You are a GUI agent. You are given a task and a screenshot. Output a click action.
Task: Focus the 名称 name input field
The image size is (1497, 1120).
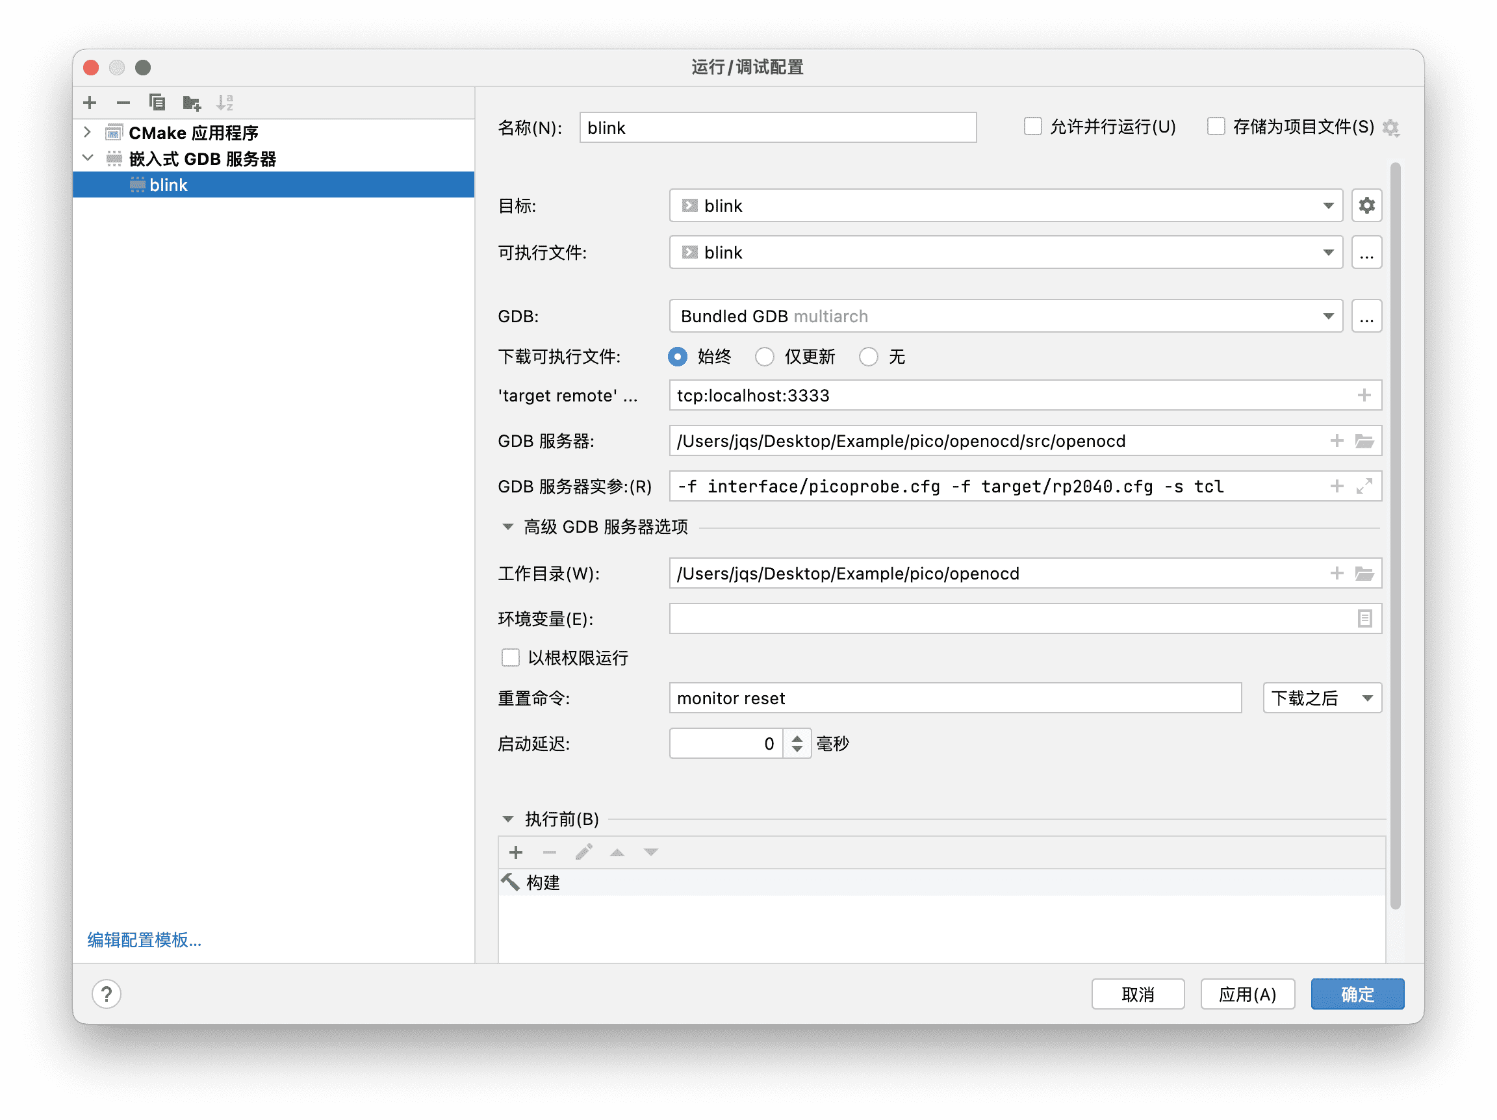pyautogui.click(x=778, y=128)
